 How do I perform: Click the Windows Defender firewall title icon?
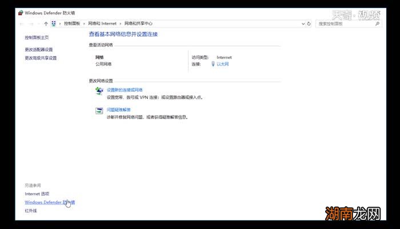click(x=21, y=13)
